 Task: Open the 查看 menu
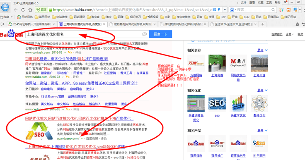point(252,2)
